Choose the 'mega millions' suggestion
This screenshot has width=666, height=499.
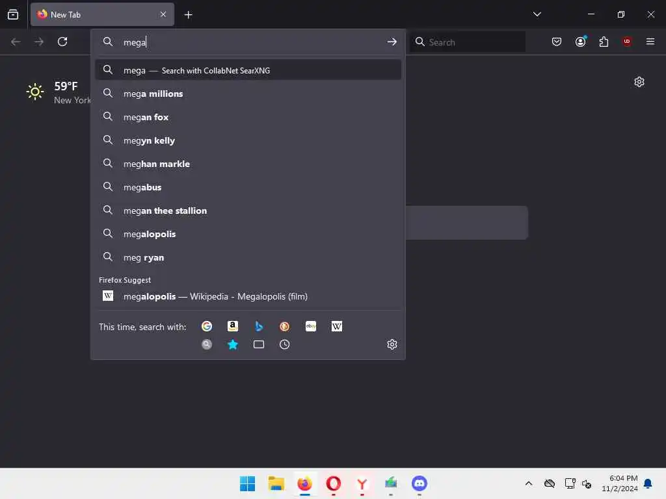[x=248, y=94]
